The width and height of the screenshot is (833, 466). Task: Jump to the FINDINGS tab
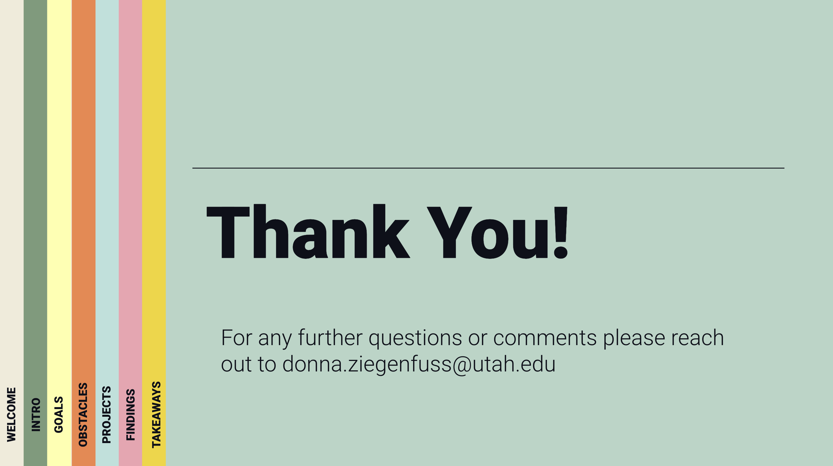coord(130,415)
